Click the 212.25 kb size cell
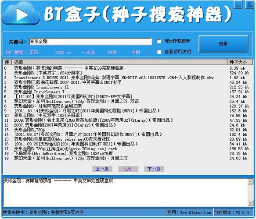The width and height of the screenshot is (256, 219). 239,87
